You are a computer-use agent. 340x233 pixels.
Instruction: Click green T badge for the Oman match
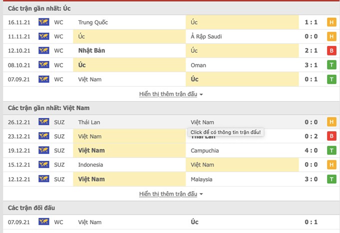coord(331,65)
